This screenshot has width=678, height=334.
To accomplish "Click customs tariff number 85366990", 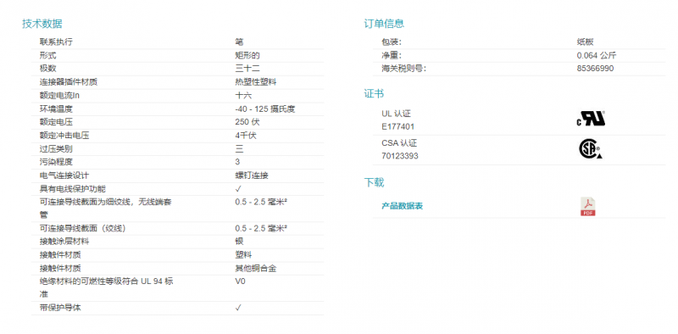I will 595,69.
